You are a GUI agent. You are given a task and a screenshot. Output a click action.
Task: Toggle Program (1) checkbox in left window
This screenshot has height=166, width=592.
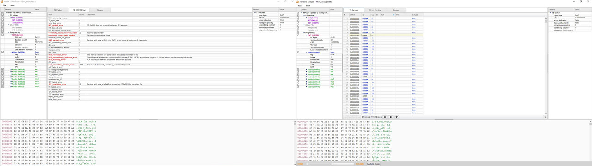pos(2,32)
